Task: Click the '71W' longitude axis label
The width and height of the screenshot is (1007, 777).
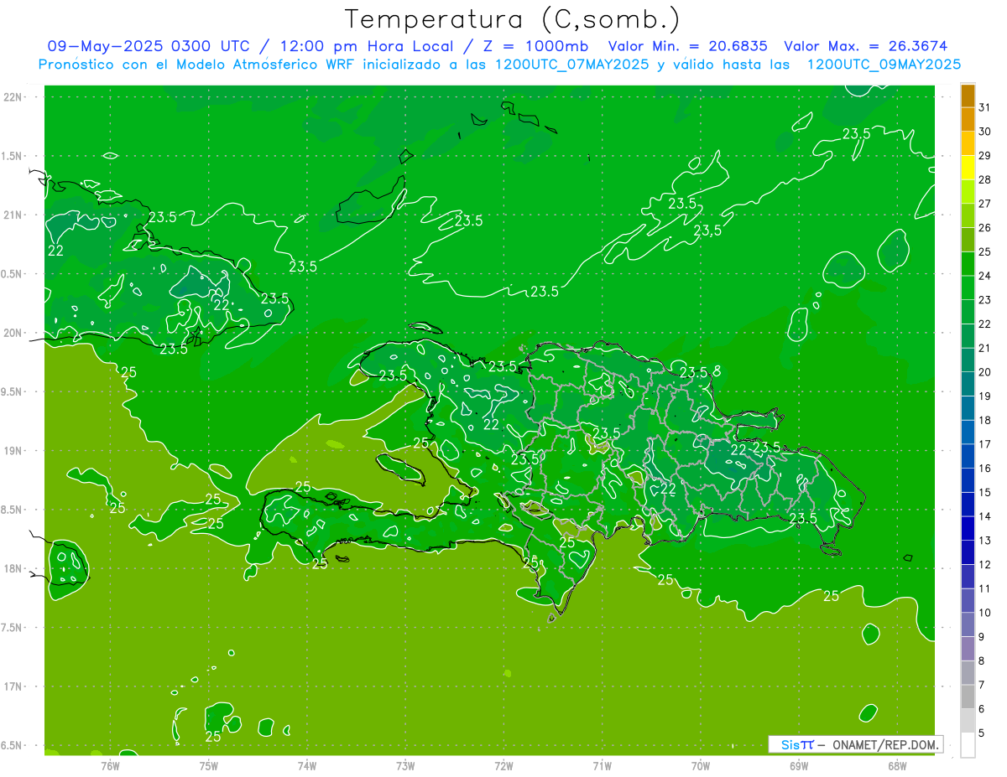Action: point(602,766)
